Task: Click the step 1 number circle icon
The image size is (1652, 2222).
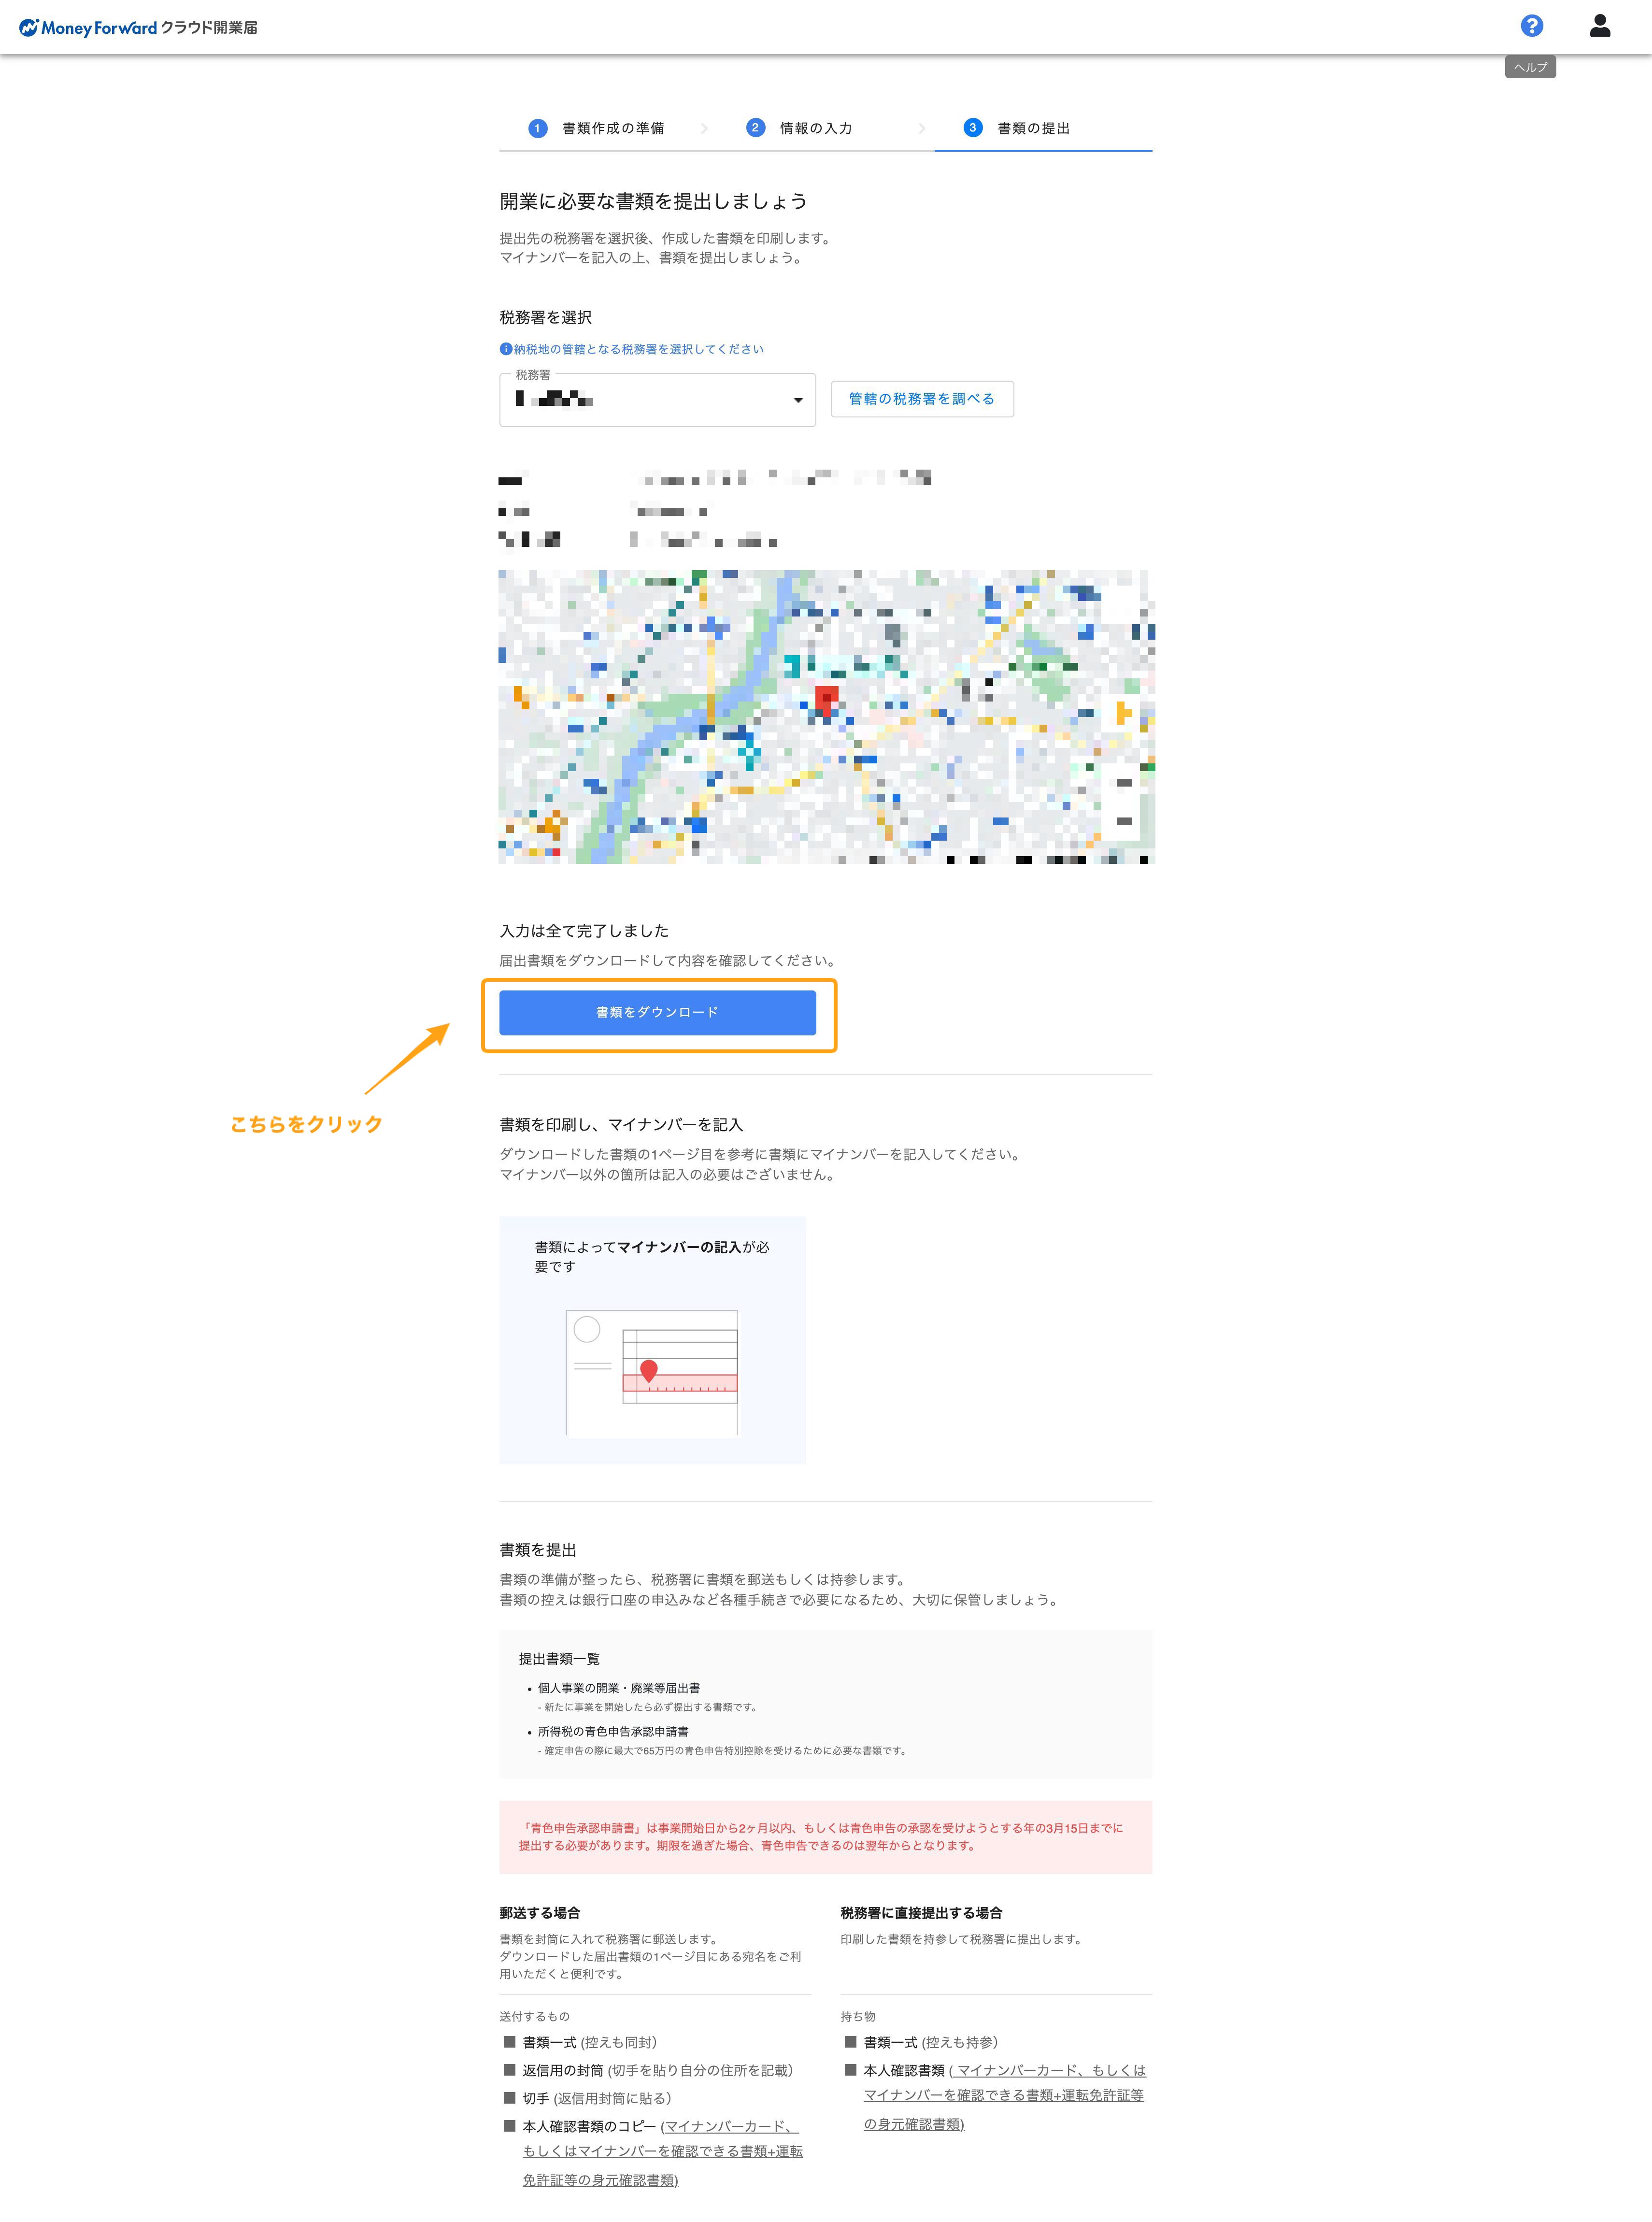Action: point(538,128)
